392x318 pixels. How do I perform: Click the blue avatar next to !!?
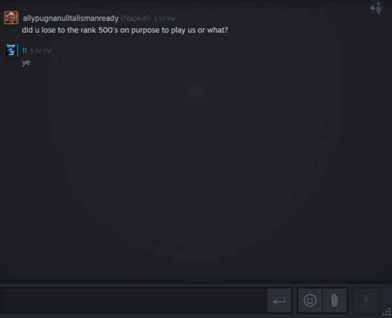pyautogui.click(x=11, y=50)
